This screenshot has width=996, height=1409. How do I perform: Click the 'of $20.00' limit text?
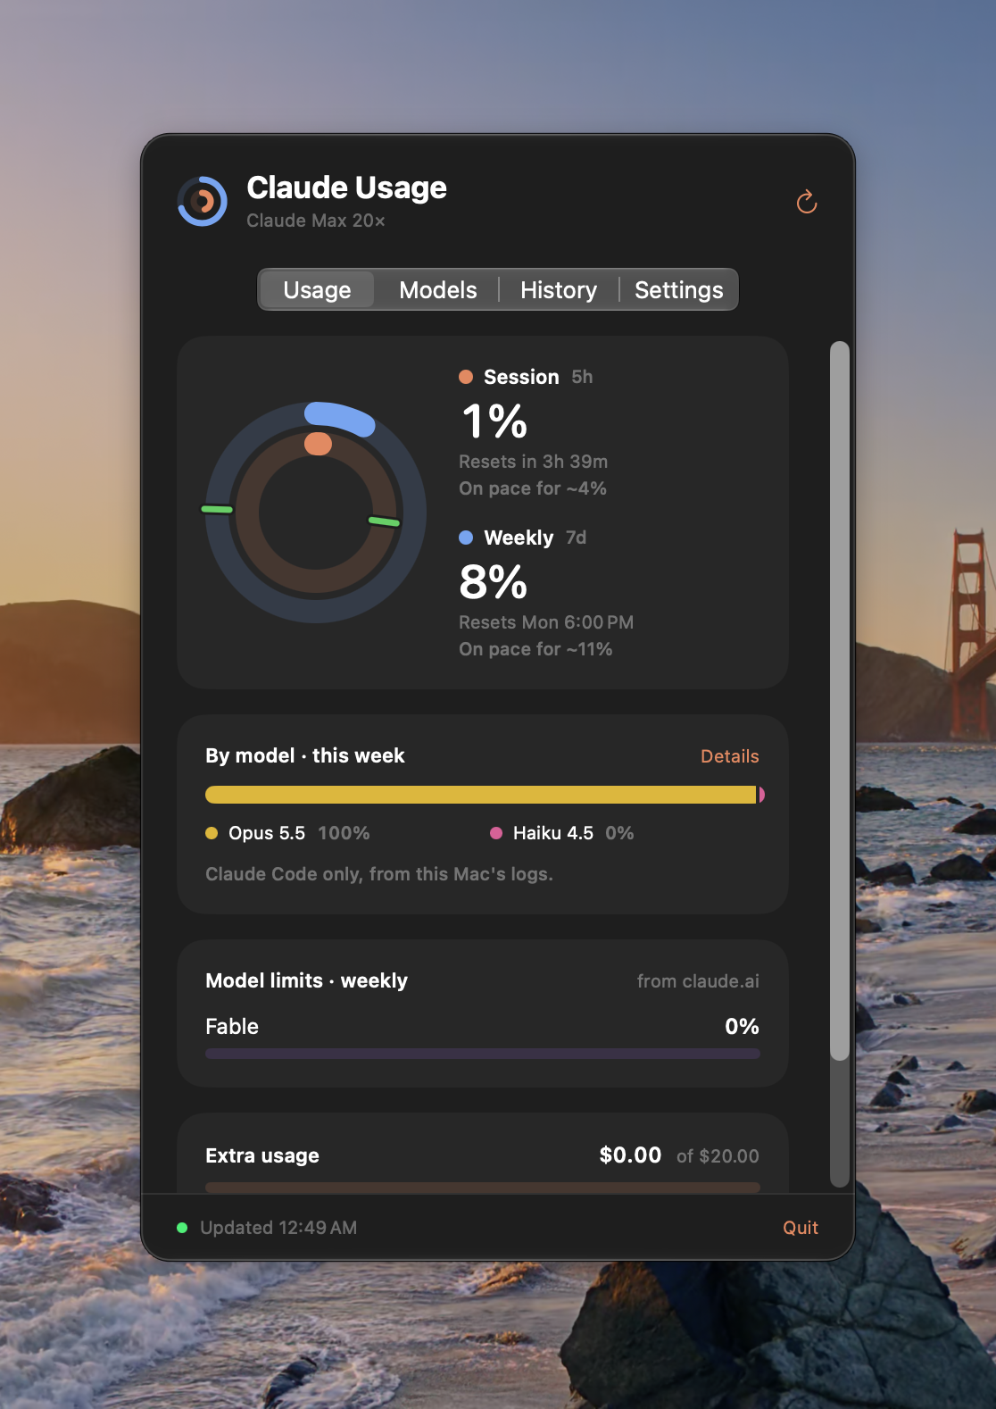pos(718,1156)
